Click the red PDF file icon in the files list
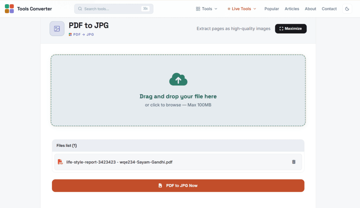360x208 pixels. click(x=60, y=162)
